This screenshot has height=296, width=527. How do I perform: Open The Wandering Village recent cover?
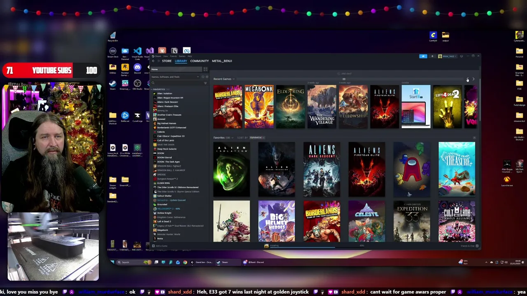(322, 107)
